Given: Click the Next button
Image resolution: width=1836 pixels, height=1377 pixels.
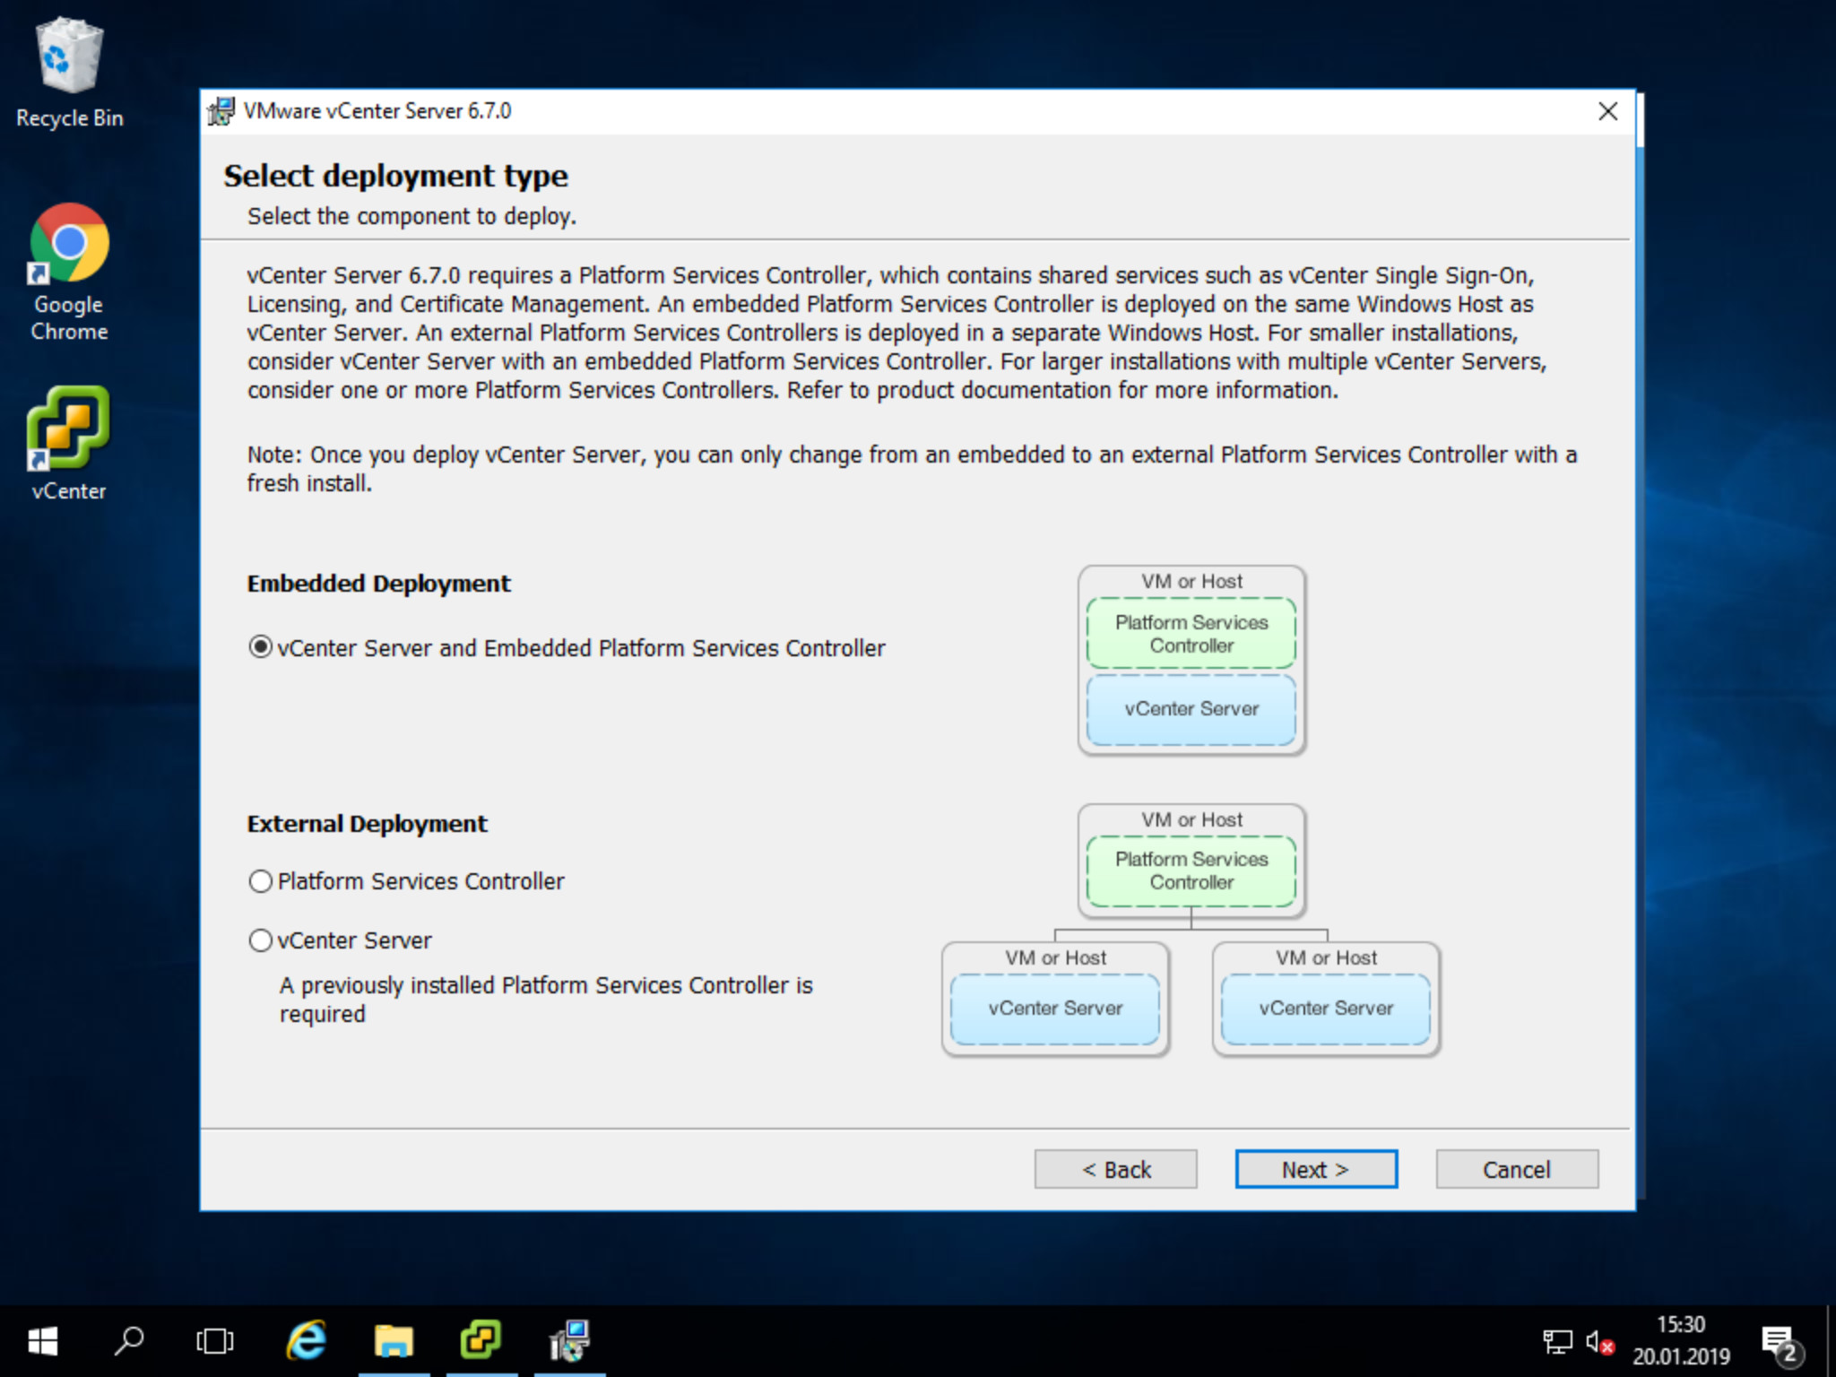Looking at the screenshot, I should (x=1315, y=1169).
